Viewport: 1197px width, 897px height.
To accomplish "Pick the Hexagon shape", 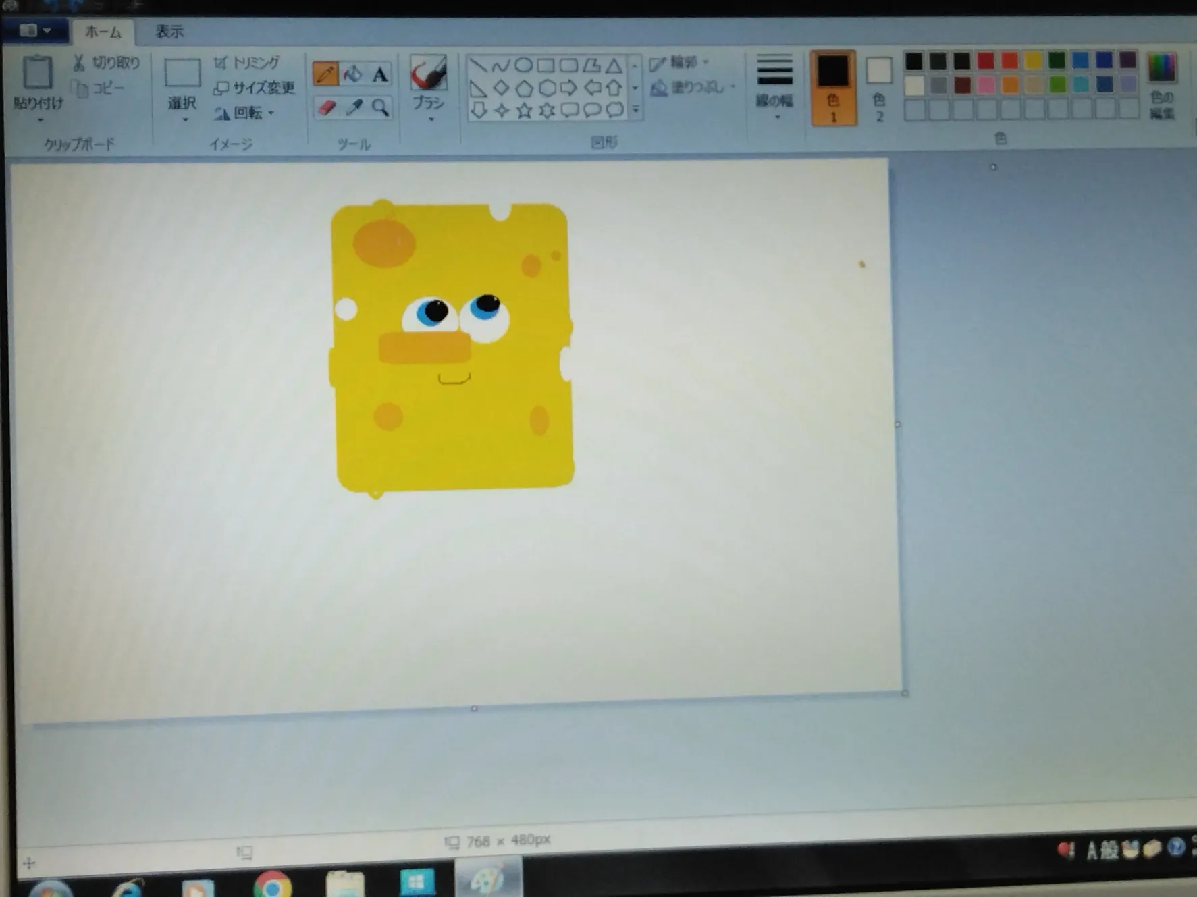I will [x=547, y=88].
